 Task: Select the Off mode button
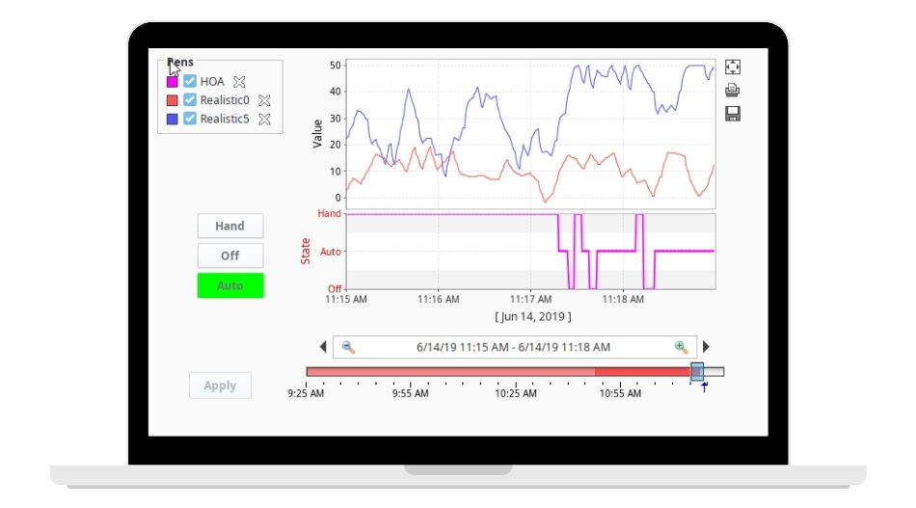click(229, 255)
